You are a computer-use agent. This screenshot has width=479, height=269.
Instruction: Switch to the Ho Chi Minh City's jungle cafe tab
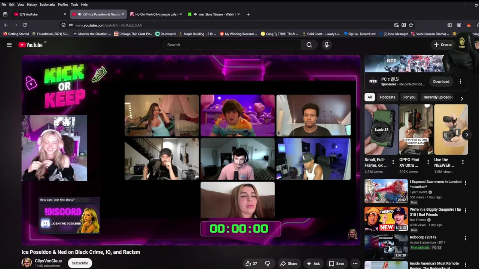(x=155, y=14)
